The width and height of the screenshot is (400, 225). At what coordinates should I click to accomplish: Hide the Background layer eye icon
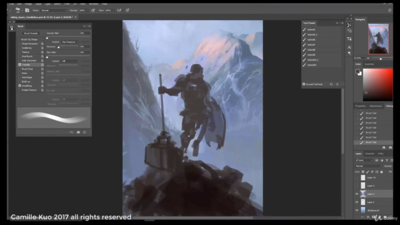pyautogui.click(x=357, y=210)
